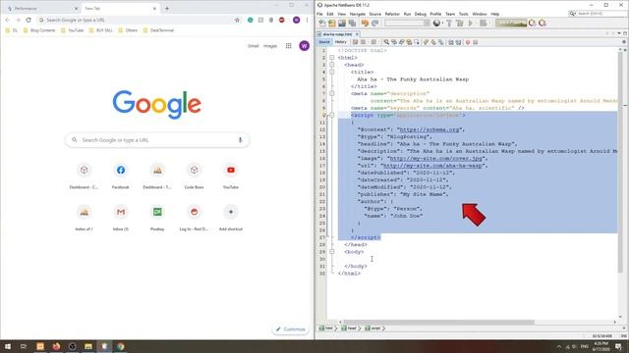Click the New Project icon in NetBeans
Image resolution: width=629 pixels, height=353 pixels.
[332, 24]
